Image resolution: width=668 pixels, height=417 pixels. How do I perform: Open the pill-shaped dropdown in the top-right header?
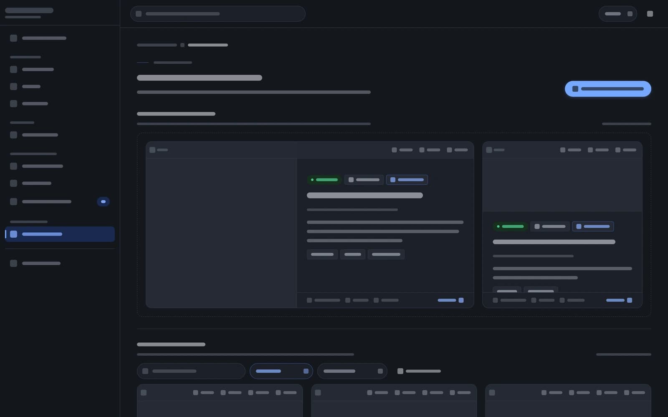point(617,14)
